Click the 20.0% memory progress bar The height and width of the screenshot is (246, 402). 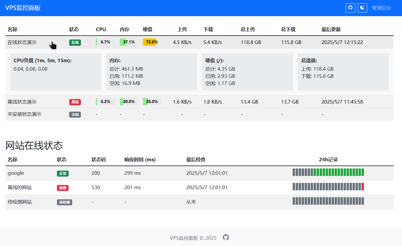129,101
